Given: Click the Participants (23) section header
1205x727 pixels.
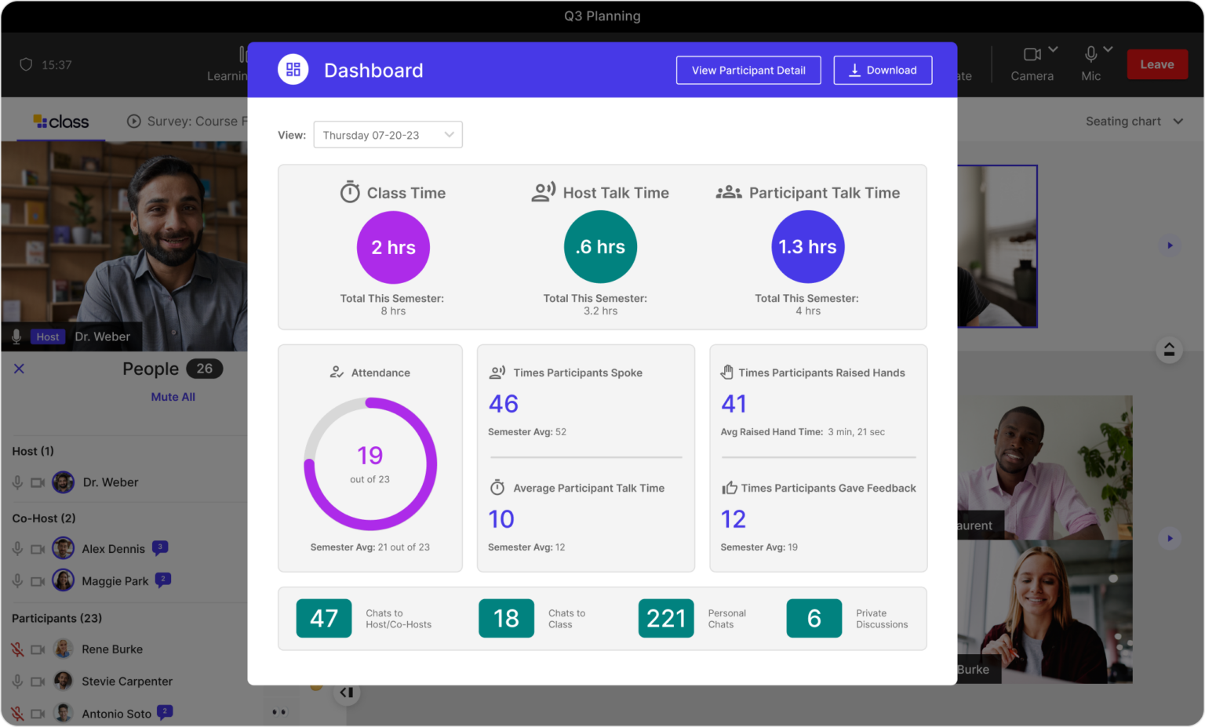Looking at the screenshot, I should click(x=56, y=618).
